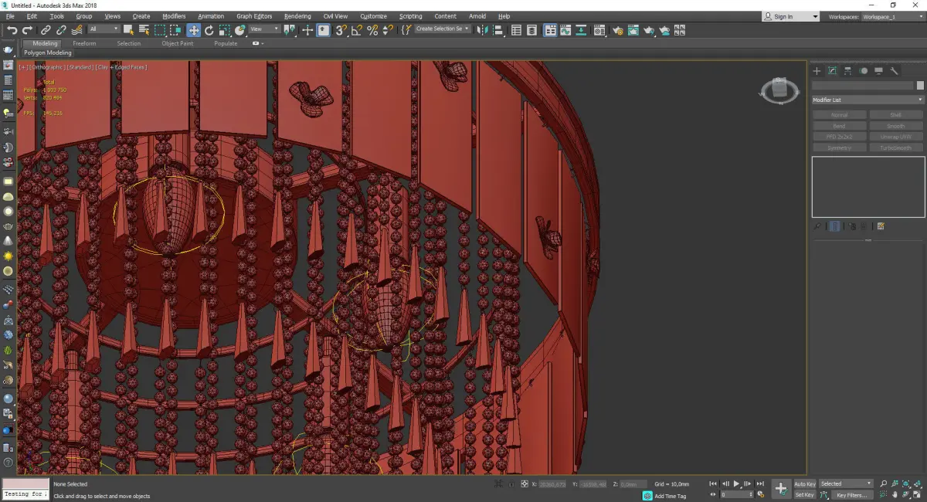Viewport: 927px width, 502px height.
Task: Toggle the Auto Key button
Action: pyautogui.click(x=805, y=483)
